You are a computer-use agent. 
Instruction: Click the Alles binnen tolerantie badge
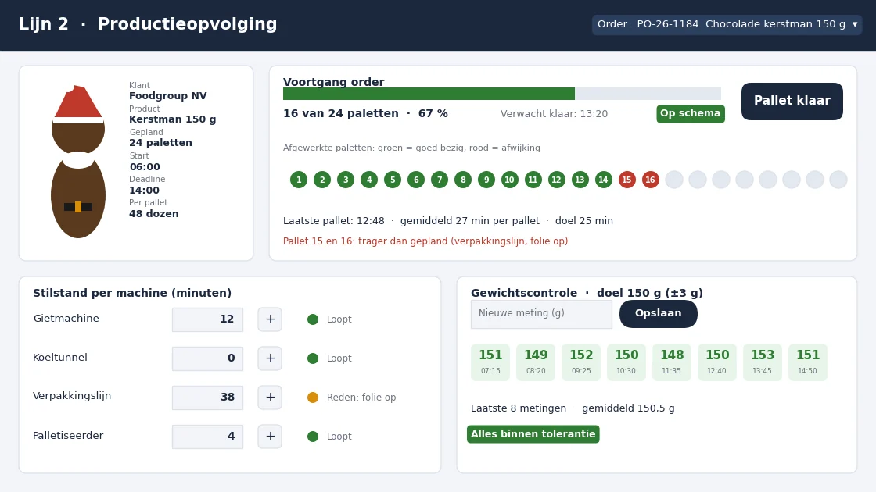(x=533, y=434)
